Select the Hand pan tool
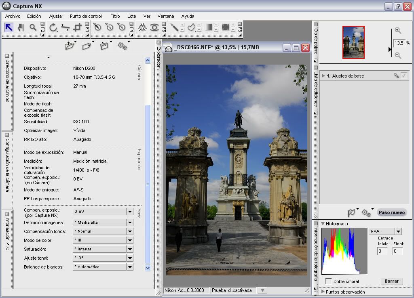414x298 pixels. click(21, 27)
